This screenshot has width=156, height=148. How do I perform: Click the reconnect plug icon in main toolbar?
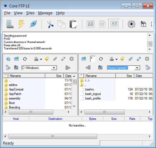point(33,24)
